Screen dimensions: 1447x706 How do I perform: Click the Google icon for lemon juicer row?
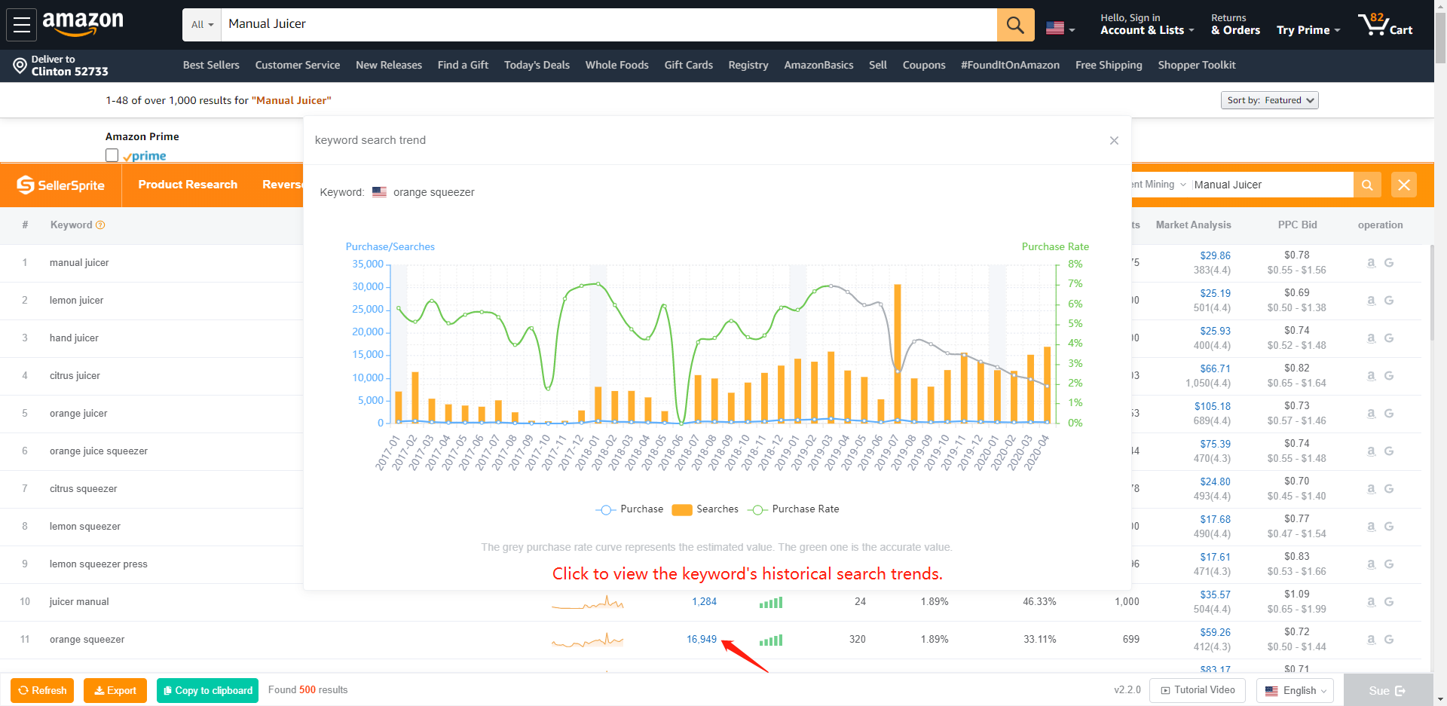pos(1389,301)
